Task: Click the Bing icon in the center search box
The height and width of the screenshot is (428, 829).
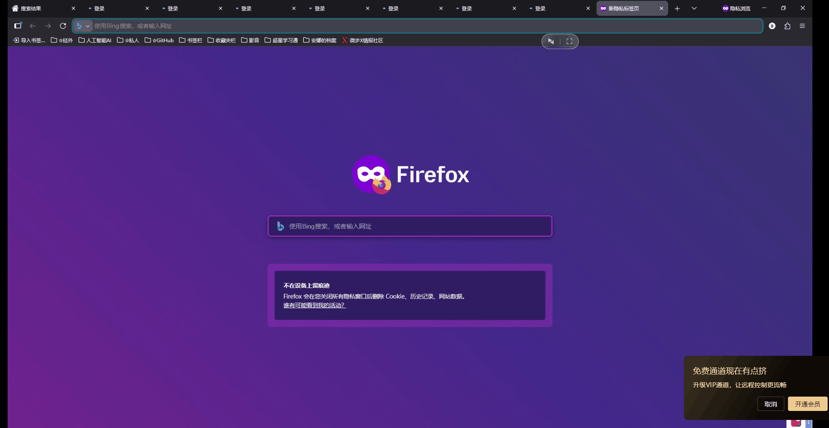Action: (280, 226)
